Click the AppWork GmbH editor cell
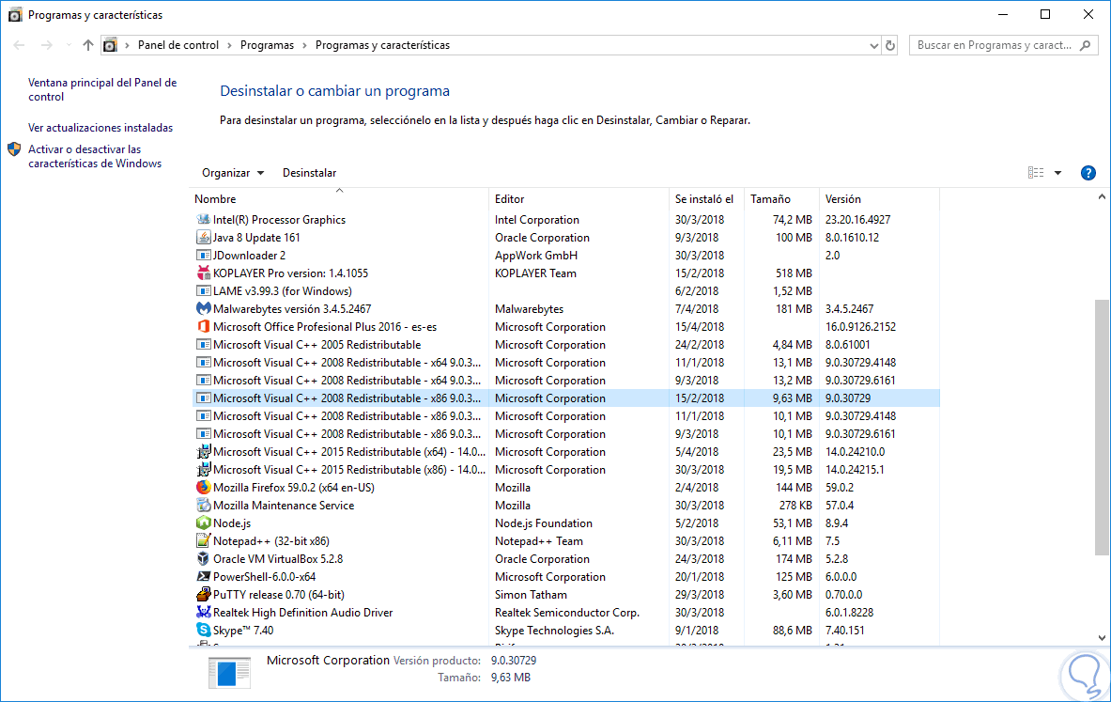 coord(535,256)
